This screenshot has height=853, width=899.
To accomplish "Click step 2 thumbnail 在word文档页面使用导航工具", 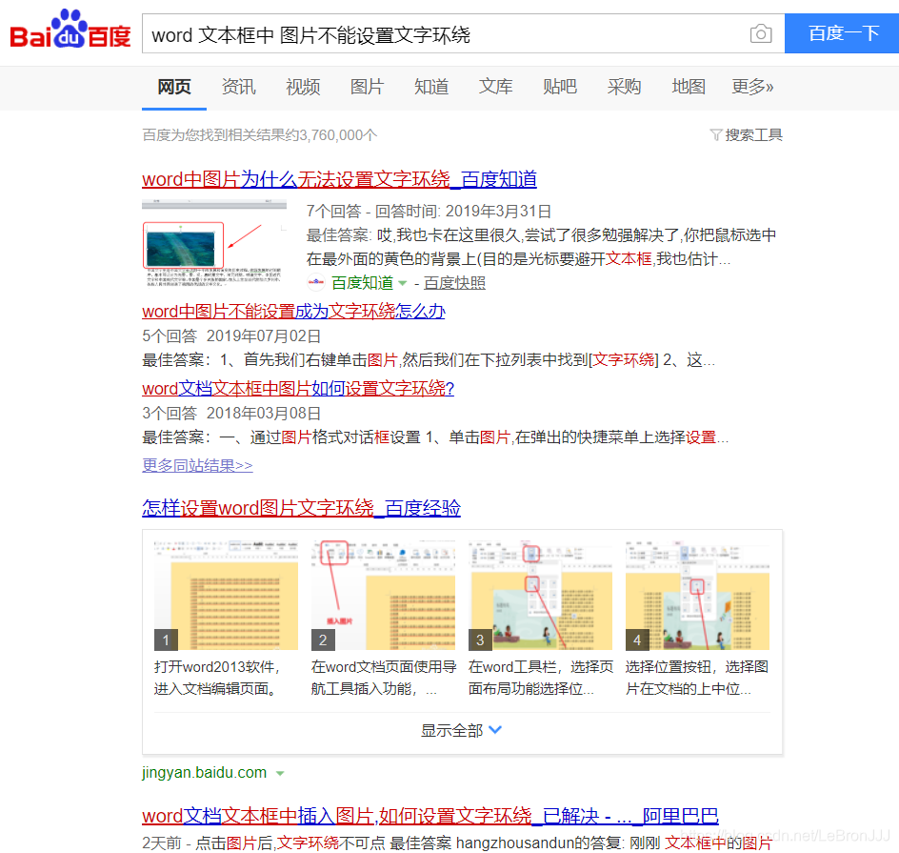I will tap(383, 595).
